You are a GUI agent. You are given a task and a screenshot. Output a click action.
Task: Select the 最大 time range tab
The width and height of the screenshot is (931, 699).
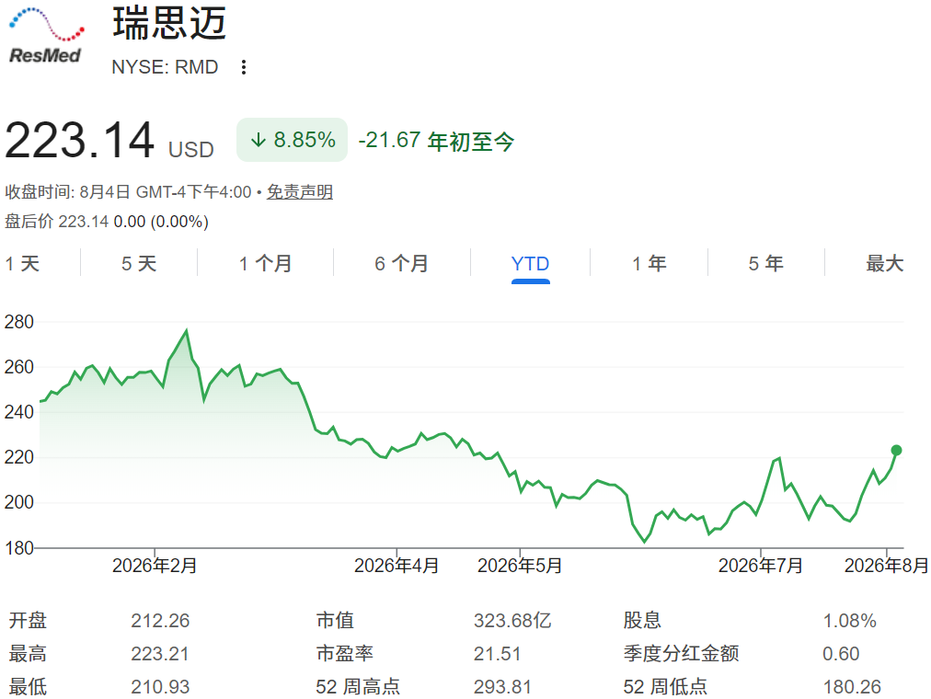click(x=885, y=263)
